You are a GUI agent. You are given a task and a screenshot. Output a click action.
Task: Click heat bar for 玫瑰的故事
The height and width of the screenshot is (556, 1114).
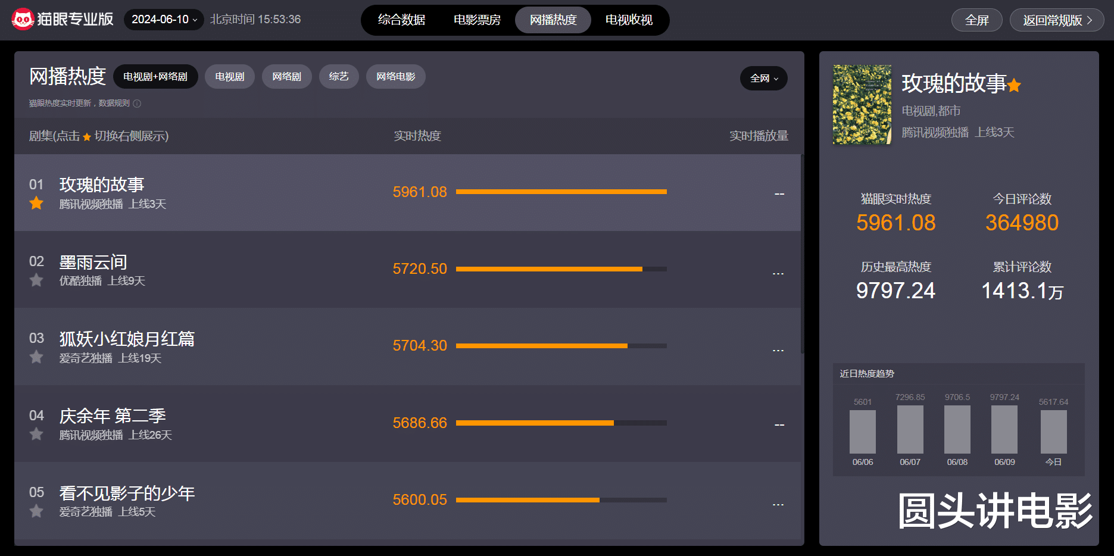[561, 192]
